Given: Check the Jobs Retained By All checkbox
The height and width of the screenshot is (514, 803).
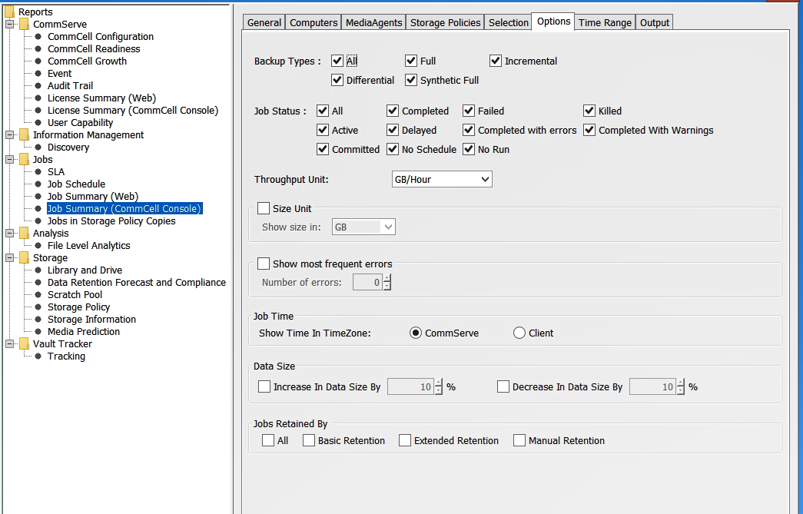Looking at the screenshot, I should pos(268,440).
